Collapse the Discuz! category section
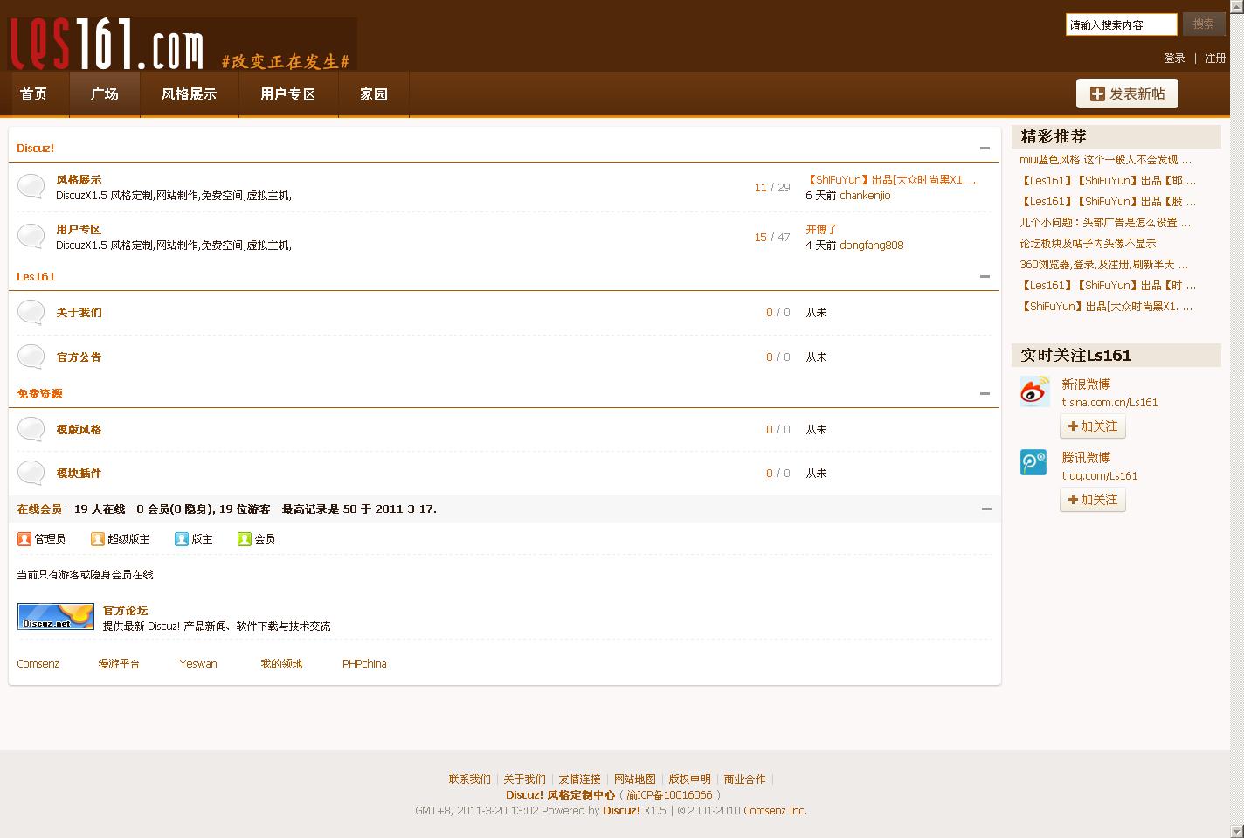 (985, 149)
